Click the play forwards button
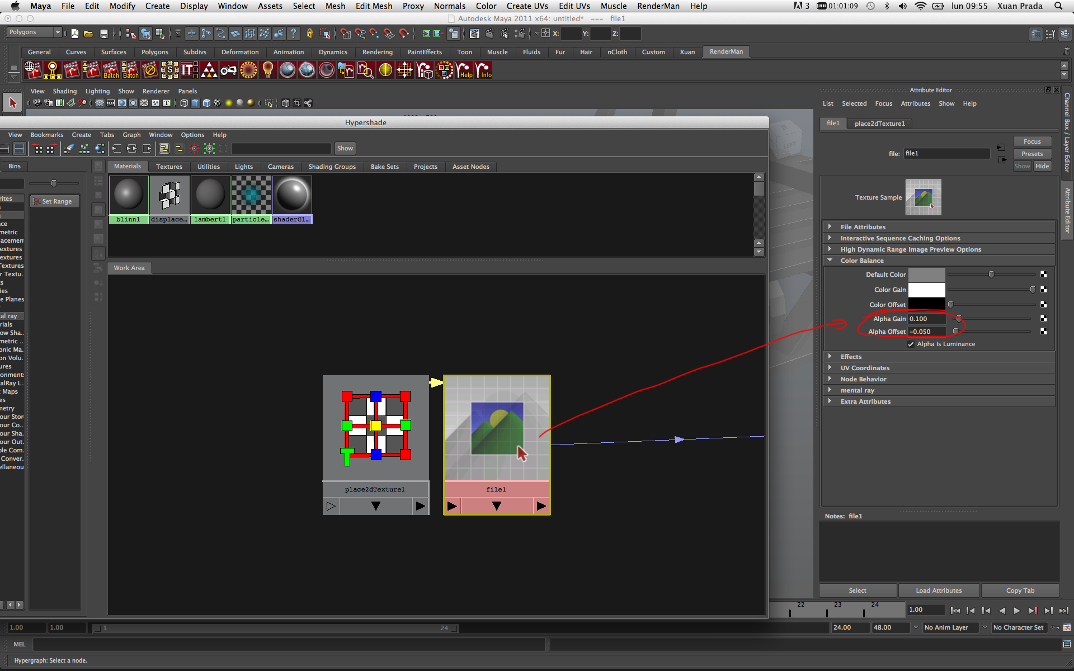The width and height of the screenshot is (1074, 671). (x=1017, y=611)
